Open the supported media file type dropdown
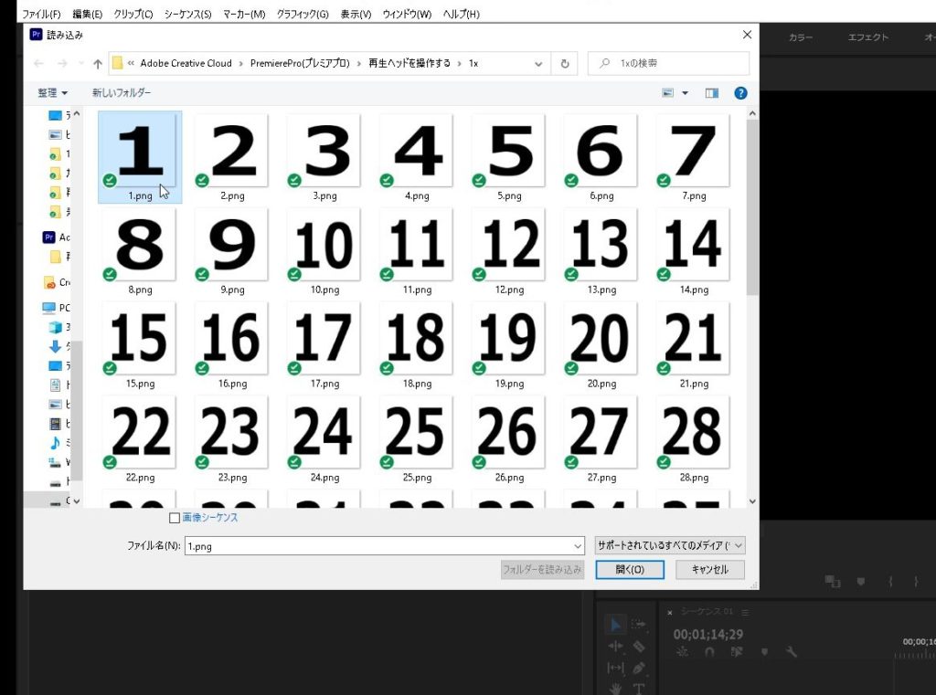 pyautogui.click(x=670, y=545)
